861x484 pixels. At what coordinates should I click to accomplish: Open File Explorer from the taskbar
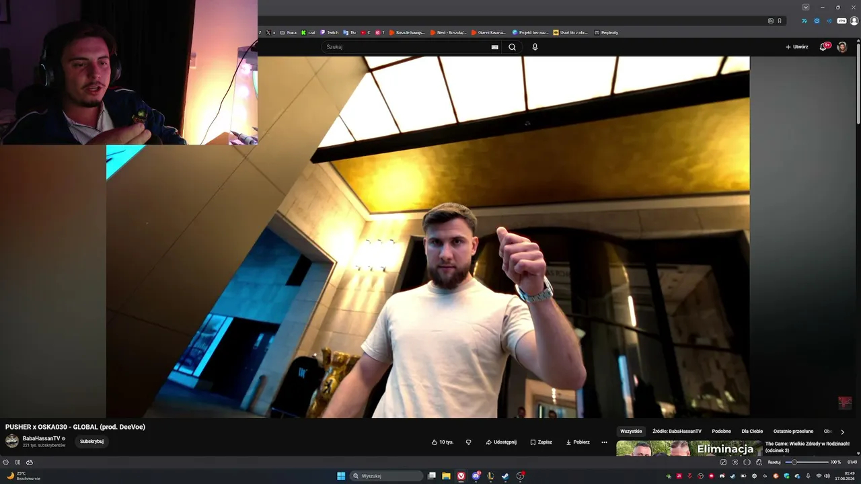tap(446, 476)
